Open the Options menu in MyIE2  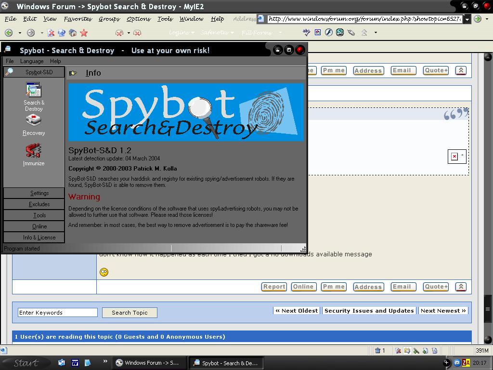[139, 19]
